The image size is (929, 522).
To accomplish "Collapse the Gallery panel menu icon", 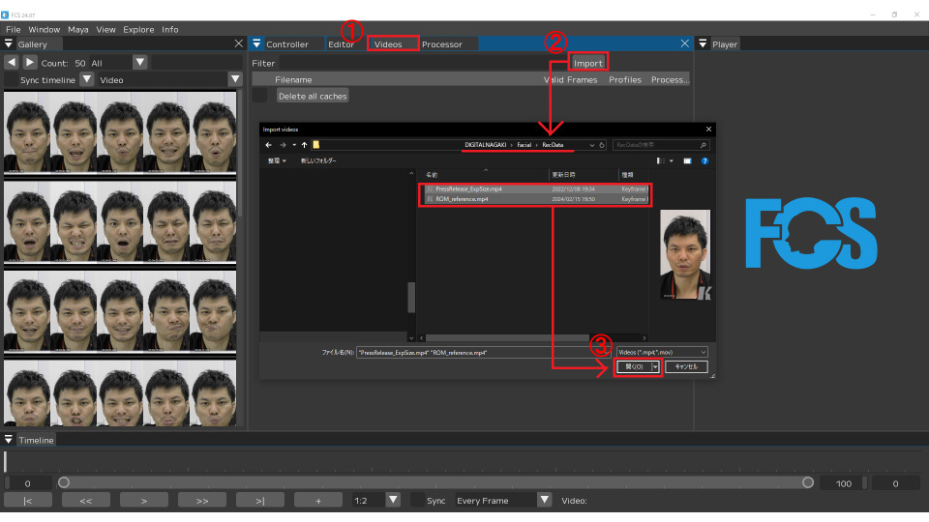I will coord(10,43).
